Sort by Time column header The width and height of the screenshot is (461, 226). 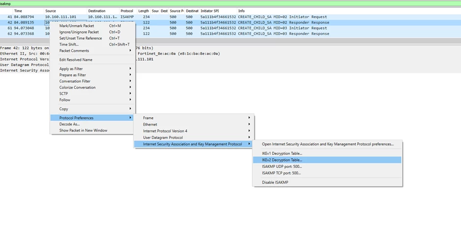coord(29,11)
